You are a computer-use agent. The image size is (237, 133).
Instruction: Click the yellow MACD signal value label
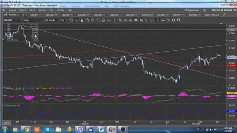click(231, 93)
